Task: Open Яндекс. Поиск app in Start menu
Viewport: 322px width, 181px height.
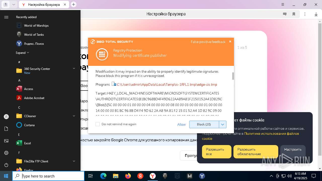Action: click(34, 43)
